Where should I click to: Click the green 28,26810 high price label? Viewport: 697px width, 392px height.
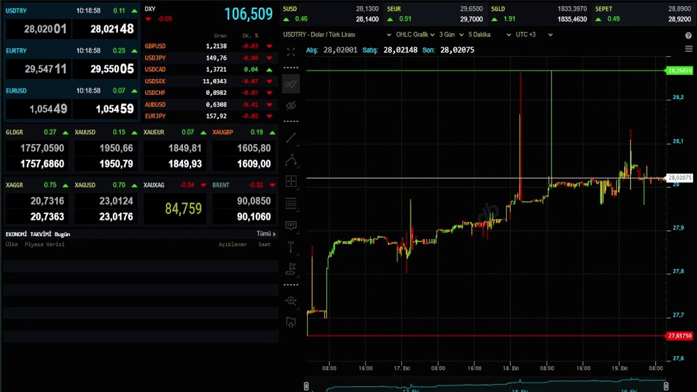[x=680, y=71]
